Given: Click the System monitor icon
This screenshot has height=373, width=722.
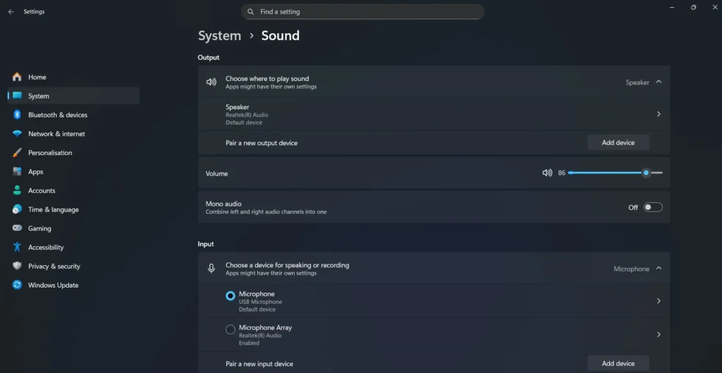Looking at the screenshot, I should point(17,96).
